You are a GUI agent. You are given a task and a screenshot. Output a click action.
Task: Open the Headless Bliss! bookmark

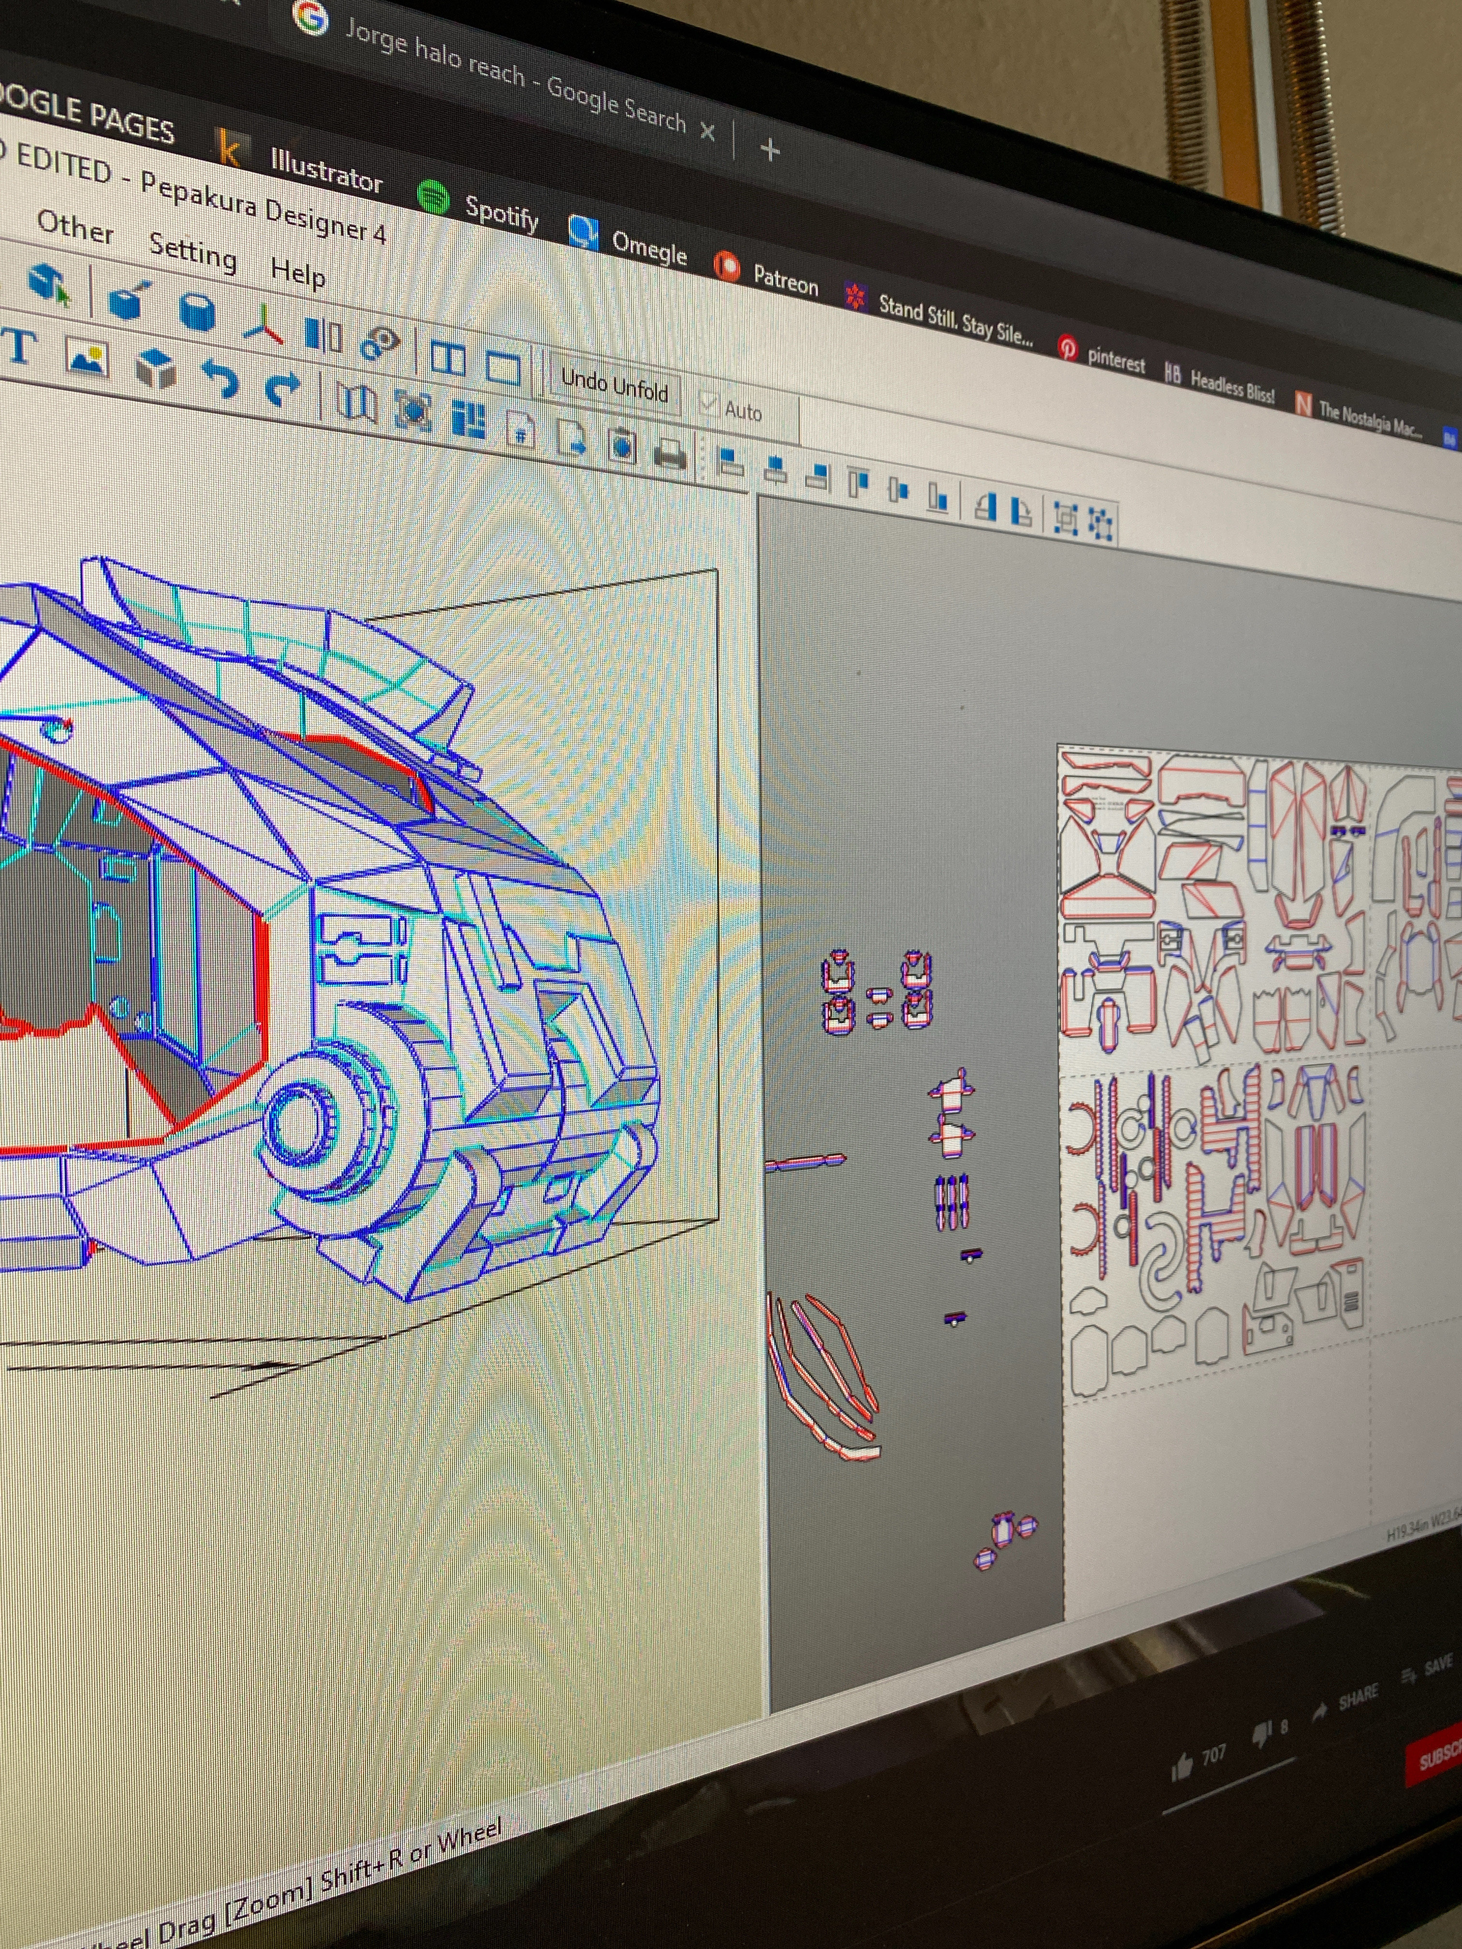pyautogui.click(x=1220, y=381)
